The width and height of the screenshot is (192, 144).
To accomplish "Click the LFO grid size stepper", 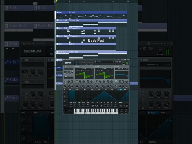I will pyautogui.click(x=93, y=105).
